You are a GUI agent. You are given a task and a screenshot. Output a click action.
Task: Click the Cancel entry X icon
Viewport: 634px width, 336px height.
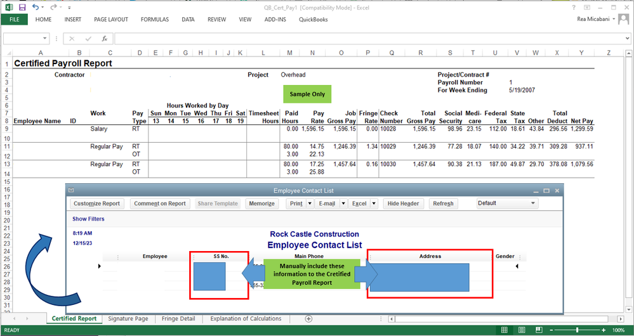click(72, 39)
